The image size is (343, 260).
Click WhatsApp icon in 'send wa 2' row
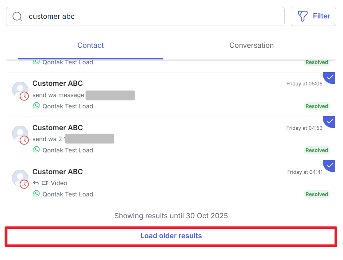tap(36, 150)
